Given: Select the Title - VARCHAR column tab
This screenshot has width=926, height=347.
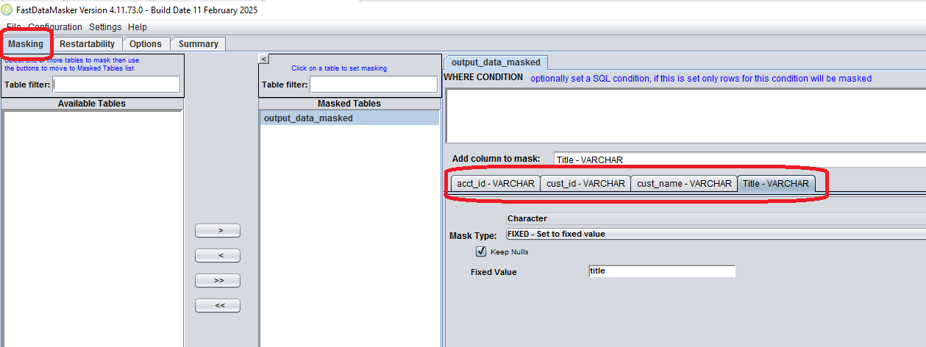Looking at the screenshot, I should point(776,184).
